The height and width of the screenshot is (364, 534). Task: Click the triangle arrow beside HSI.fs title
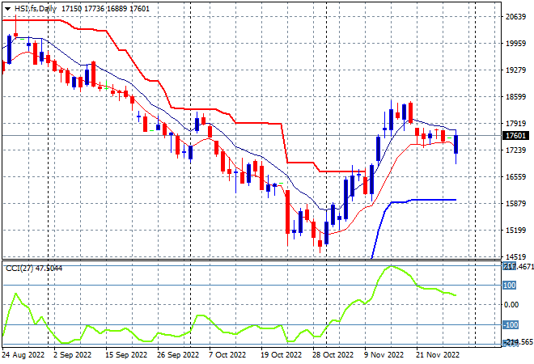click(7, 9)
